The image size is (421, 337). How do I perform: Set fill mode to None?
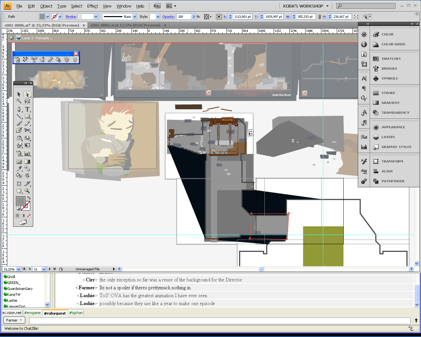[x=29, y=216]
